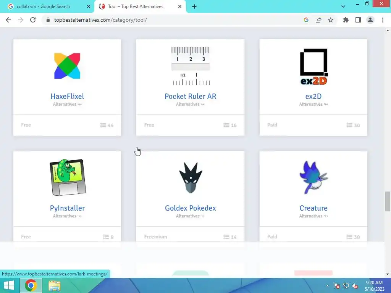Click Alternatives under HaxeFlixel

67,104
